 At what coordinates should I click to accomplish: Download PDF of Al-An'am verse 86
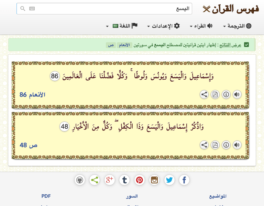(x=215, y=95)
